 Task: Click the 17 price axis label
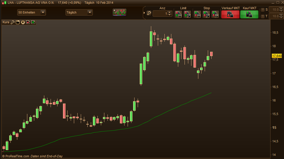pyautogui.click(x=274, y=73)
